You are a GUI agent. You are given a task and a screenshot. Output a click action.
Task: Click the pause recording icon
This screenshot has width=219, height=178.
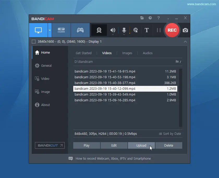158,30
